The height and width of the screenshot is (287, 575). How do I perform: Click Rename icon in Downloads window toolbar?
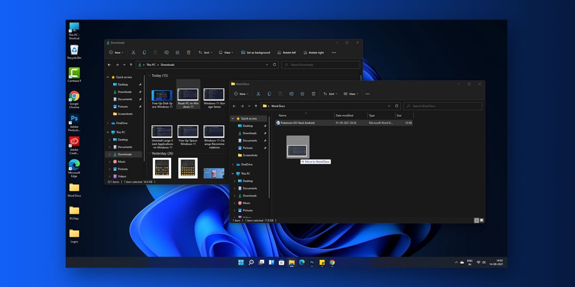click(x=166, y=53)
